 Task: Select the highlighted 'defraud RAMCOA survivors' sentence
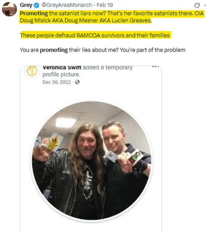(95, 35)
